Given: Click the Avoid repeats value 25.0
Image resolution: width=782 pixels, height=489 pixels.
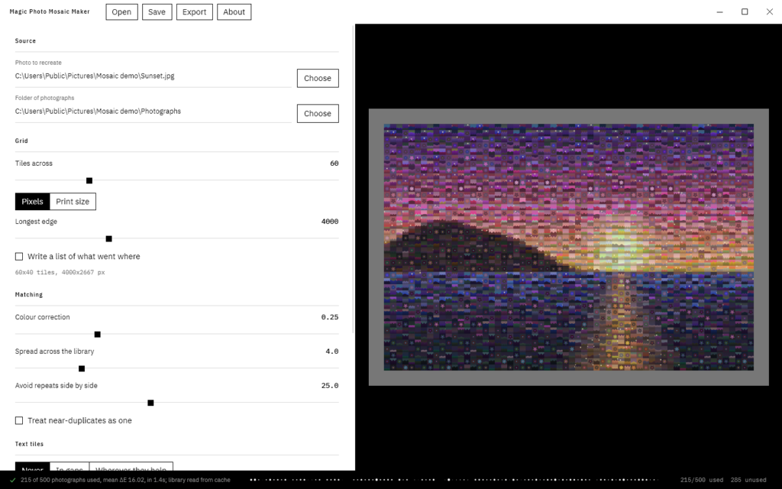Looking at the screenshot, I should tap(330, 386).
